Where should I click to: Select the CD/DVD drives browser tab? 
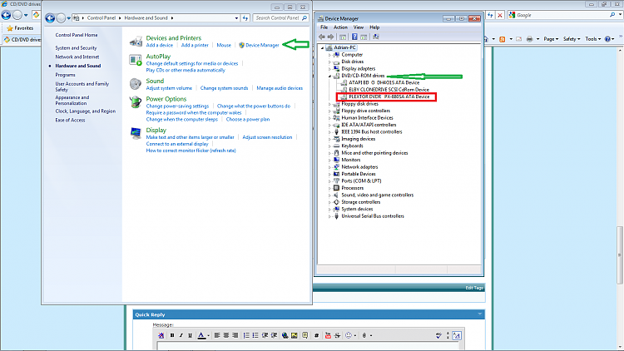tap(22, 39)
